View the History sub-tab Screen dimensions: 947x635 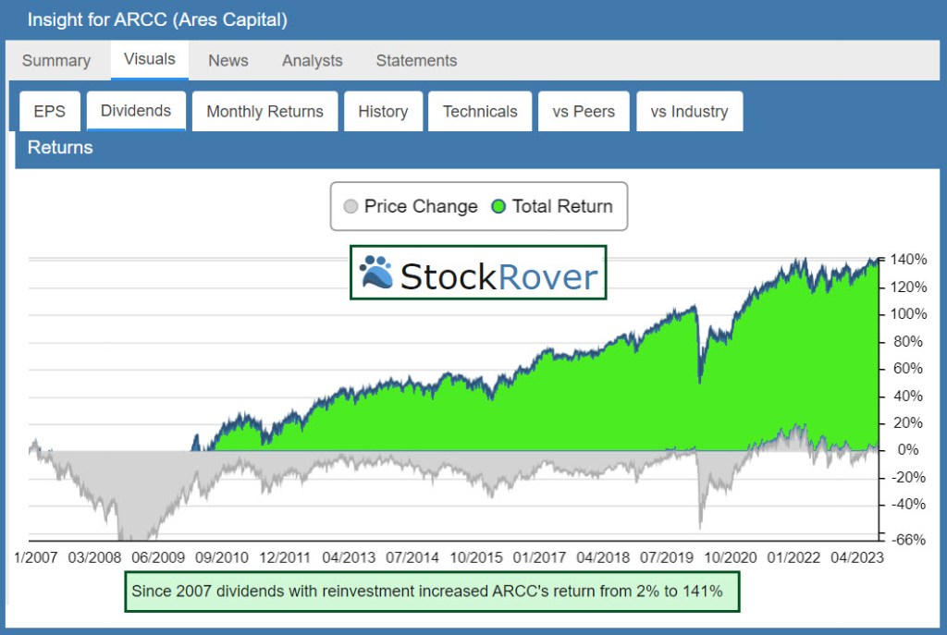[383, 112]
